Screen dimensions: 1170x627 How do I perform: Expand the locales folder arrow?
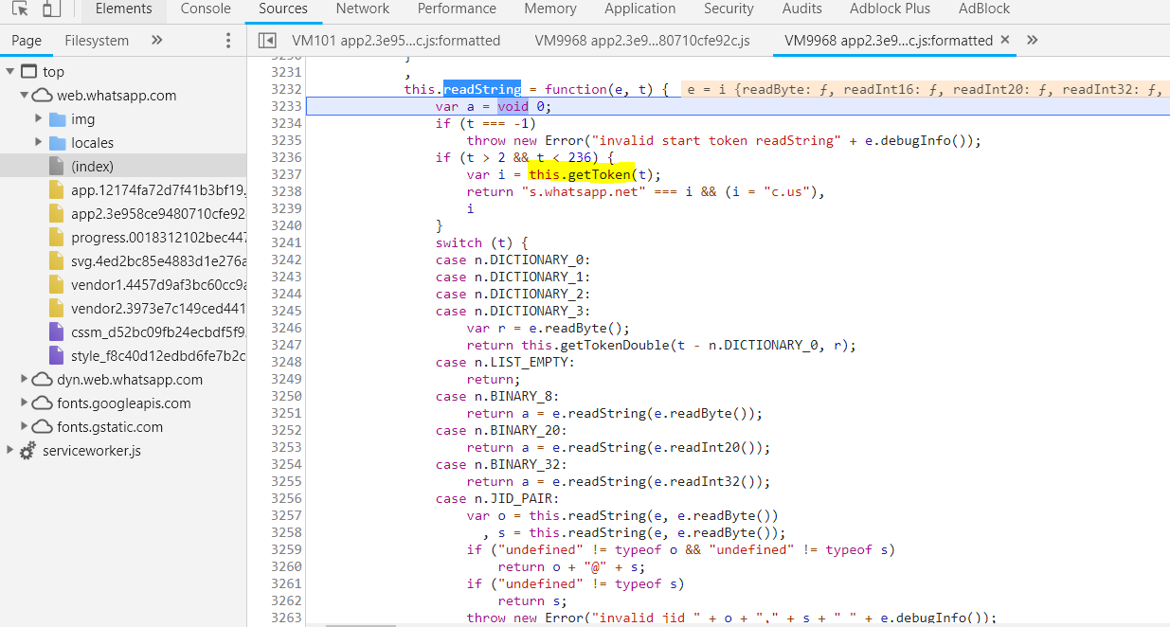[x=39, y=143]
